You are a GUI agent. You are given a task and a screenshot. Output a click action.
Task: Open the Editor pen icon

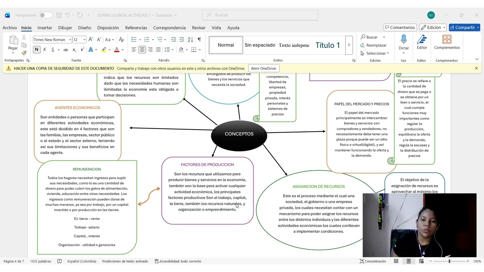click(x=422, y=39)
